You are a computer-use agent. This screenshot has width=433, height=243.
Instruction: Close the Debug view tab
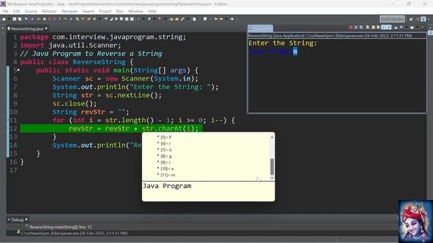pos(26,219)
